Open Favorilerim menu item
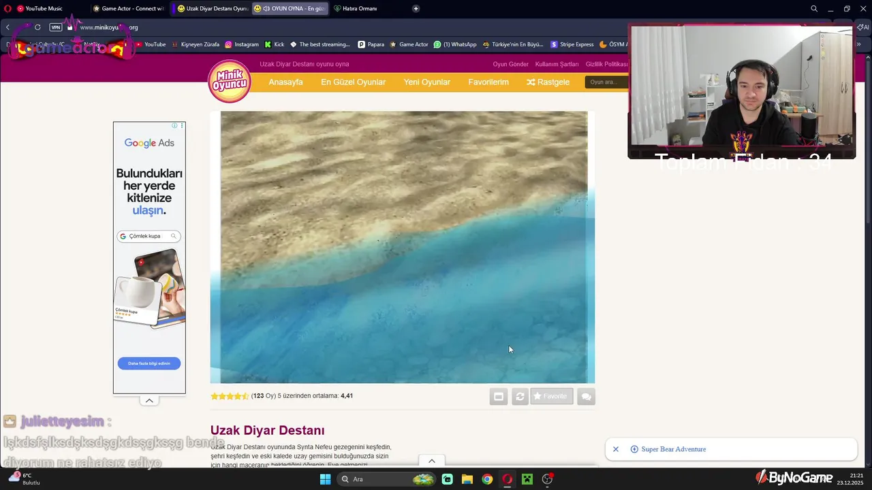Image resolution: width=872 pixels, height=490 pixels. click(x=488, y=82)
